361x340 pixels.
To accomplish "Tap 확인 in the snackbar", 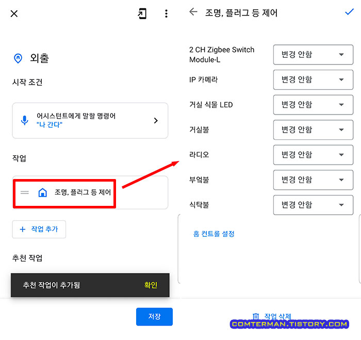I will pyautogui.click(x=151, y=285).
